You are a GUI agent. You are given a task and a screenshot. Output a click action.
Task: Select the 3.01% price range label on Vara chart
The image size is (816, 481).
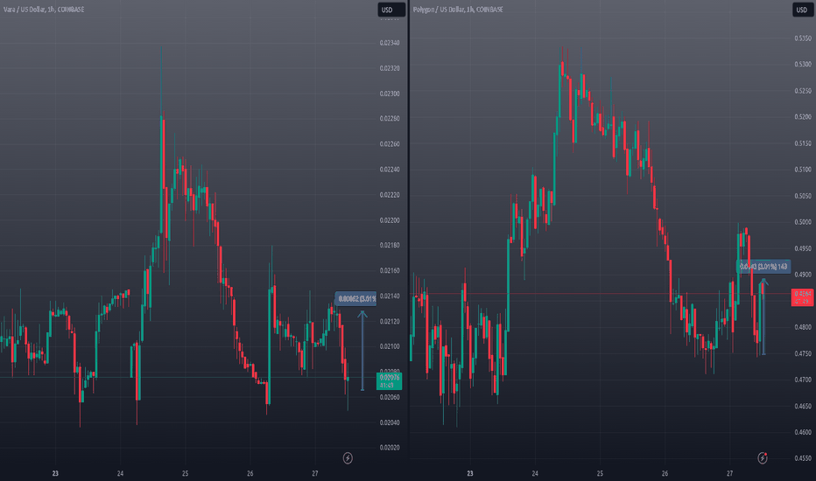356,298
